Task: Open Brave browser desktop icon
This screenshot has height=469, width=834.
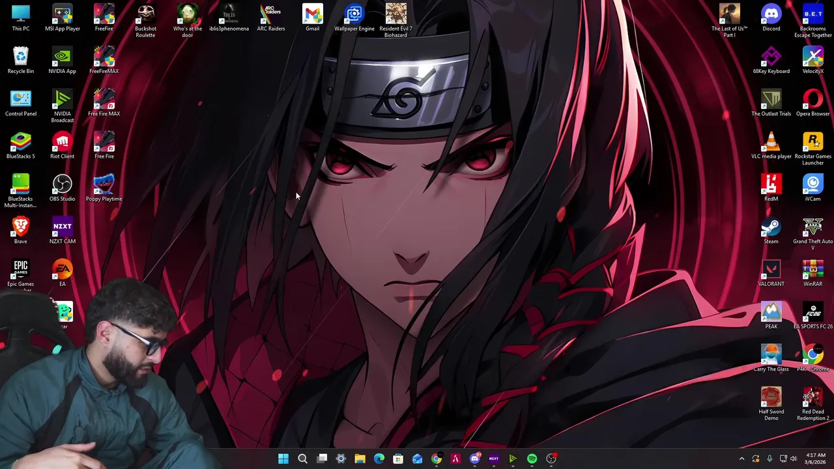Action: point(21,230)
